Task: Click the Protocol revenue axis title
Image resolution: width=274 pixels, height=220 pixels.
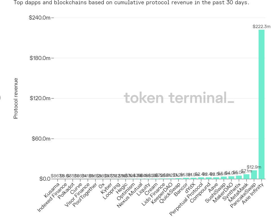Action: click(x=16, y=98)
